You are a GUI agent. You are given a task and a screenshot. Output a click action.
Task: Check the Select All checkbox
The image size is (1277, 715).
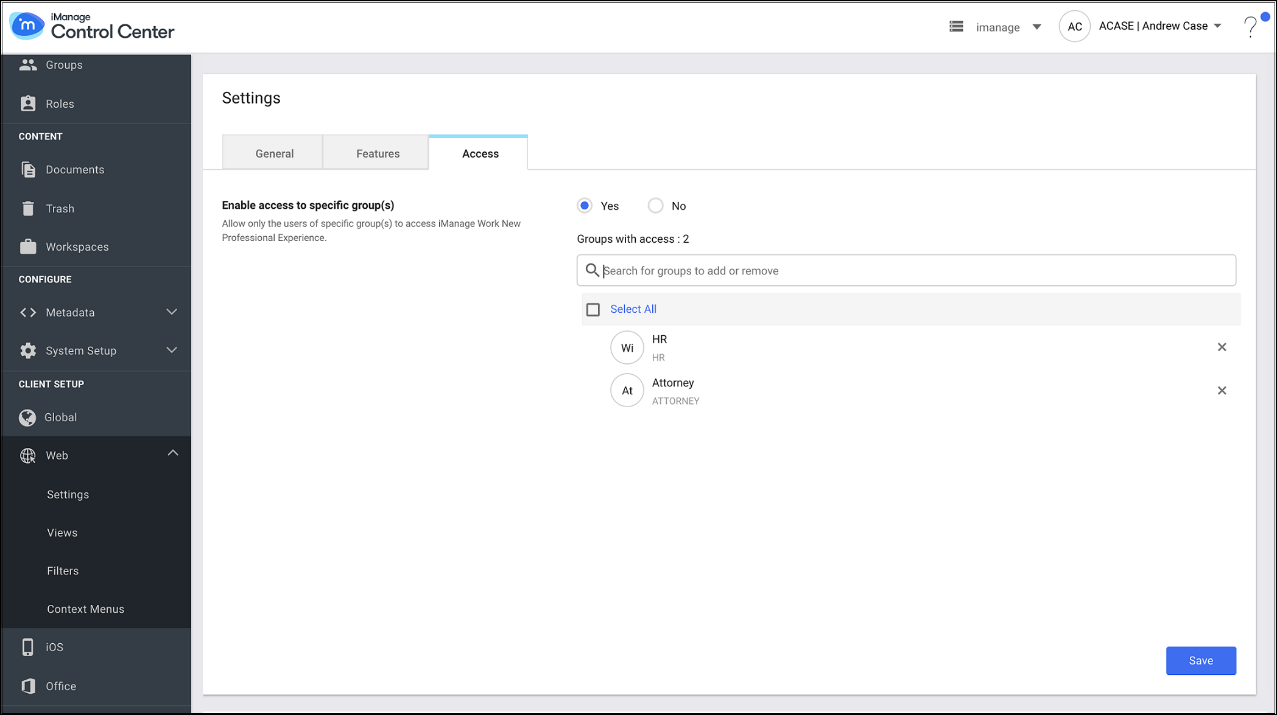593,310
